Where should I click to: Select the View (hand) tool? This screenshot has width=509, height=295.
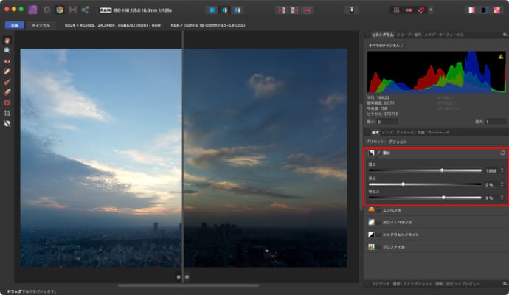tap(7, 41)
